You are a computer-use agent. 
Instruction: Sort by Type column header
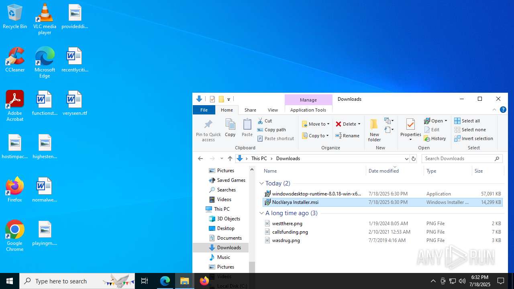[448, 171]
